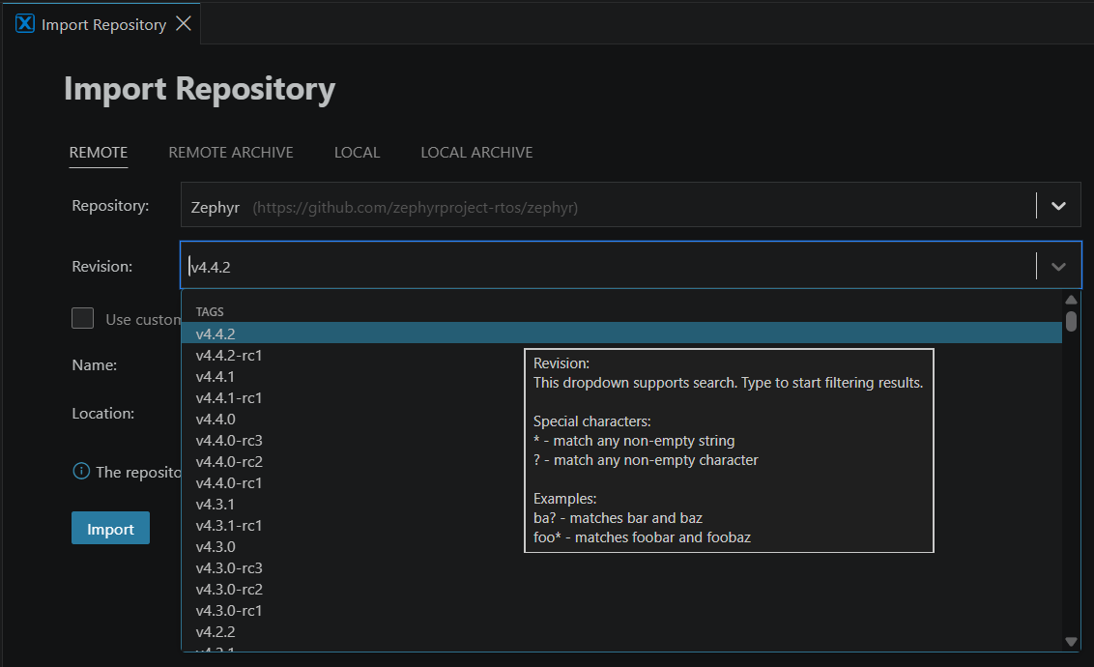Screen dimensions: 1094x667
Task: Click the Import Repository tab icon
Action: pos(25,24)
